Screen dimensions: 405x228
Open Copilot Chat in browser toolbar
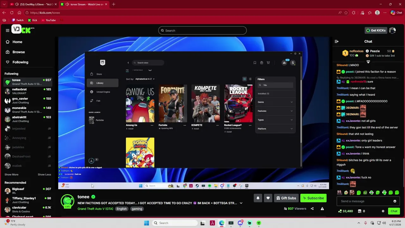coord(396,13)
